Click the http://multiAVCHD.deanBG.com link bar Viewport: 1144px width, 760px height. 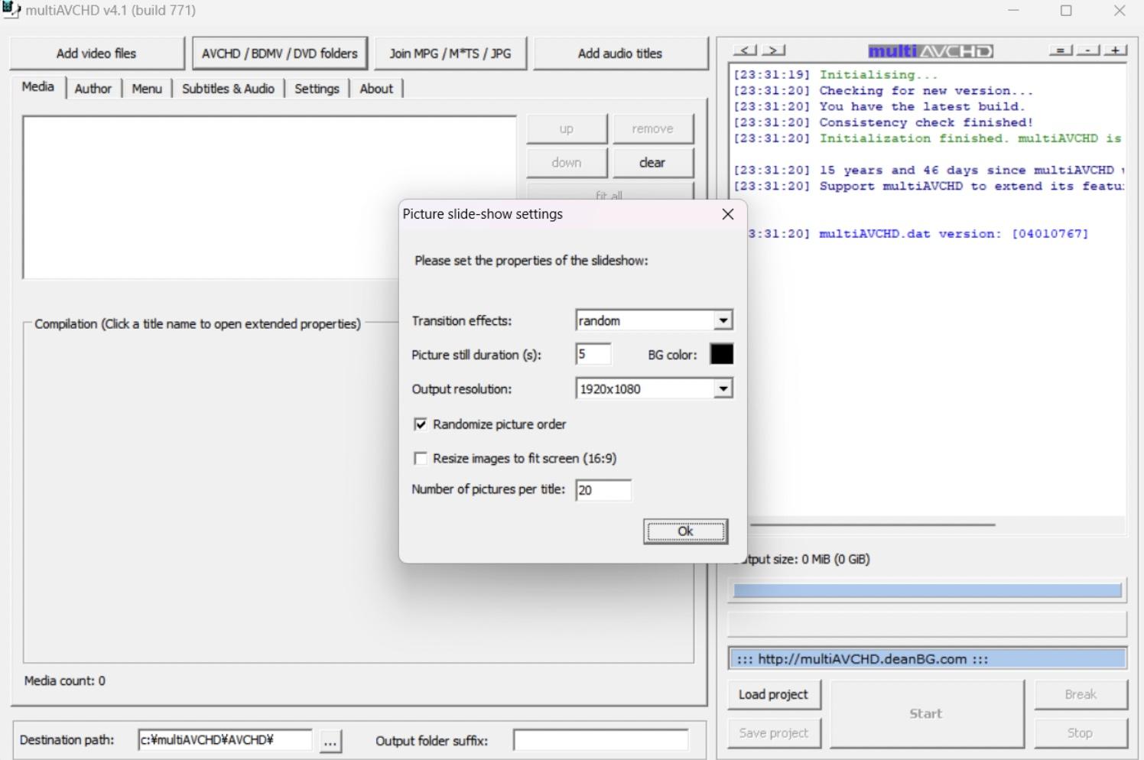point(928,658)
